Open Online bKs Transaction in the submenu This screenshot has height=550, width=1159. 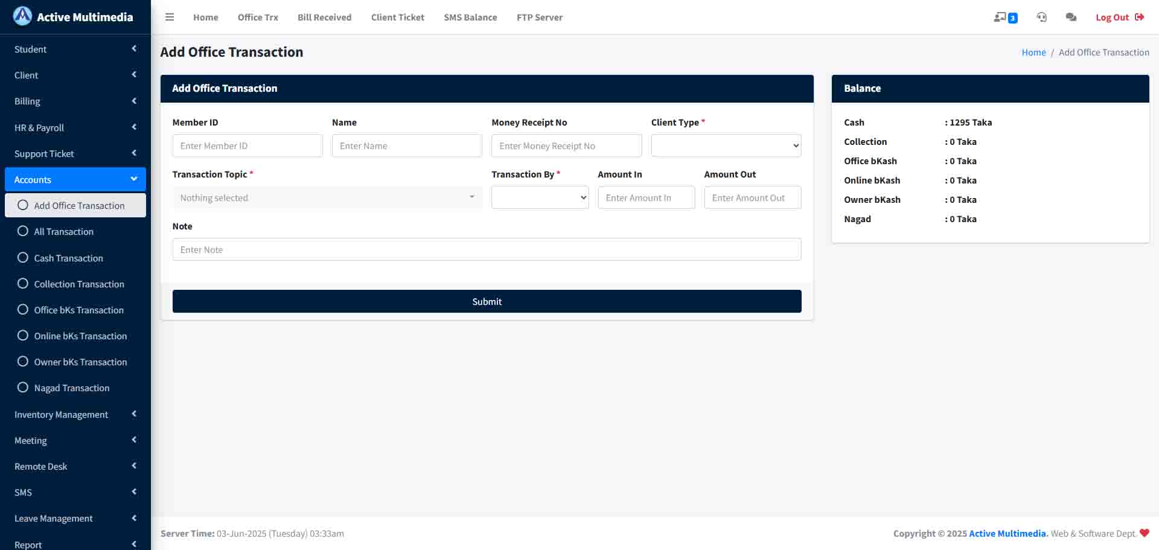(x=75, y=336)
